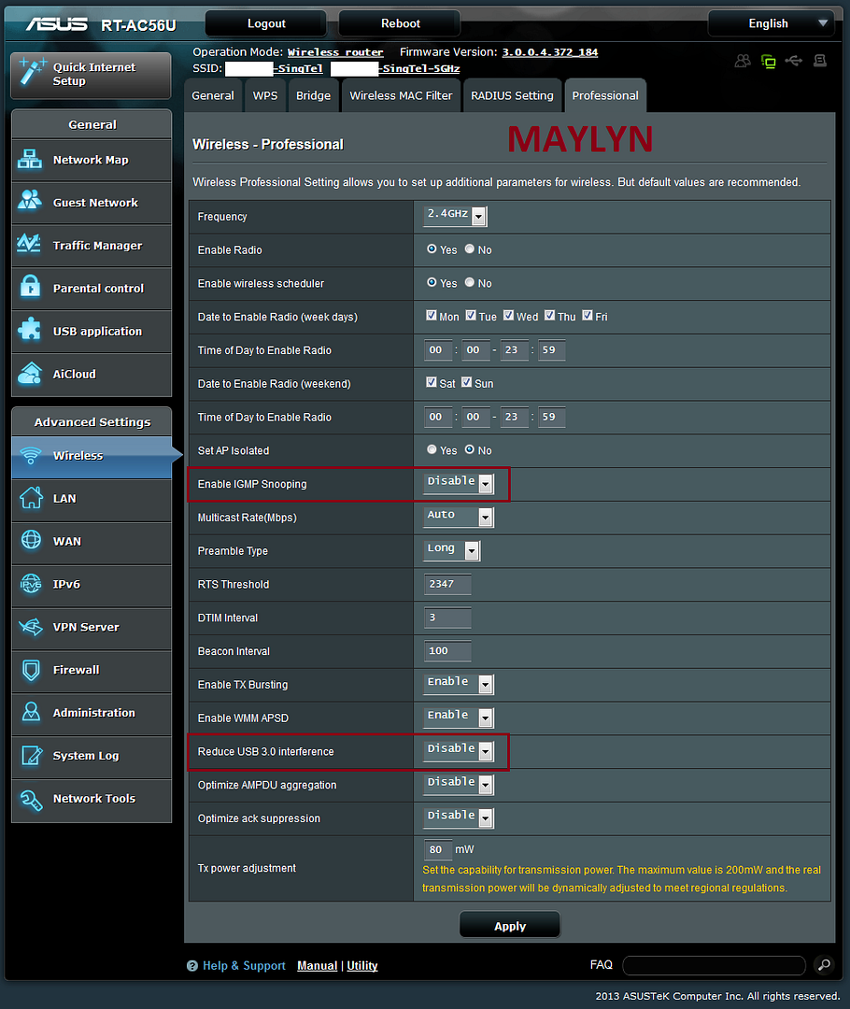Switch to the Wireless MAC Filter tab
Screen dimensions: 850x1009
pyautogui.click(x=401, y=95)
